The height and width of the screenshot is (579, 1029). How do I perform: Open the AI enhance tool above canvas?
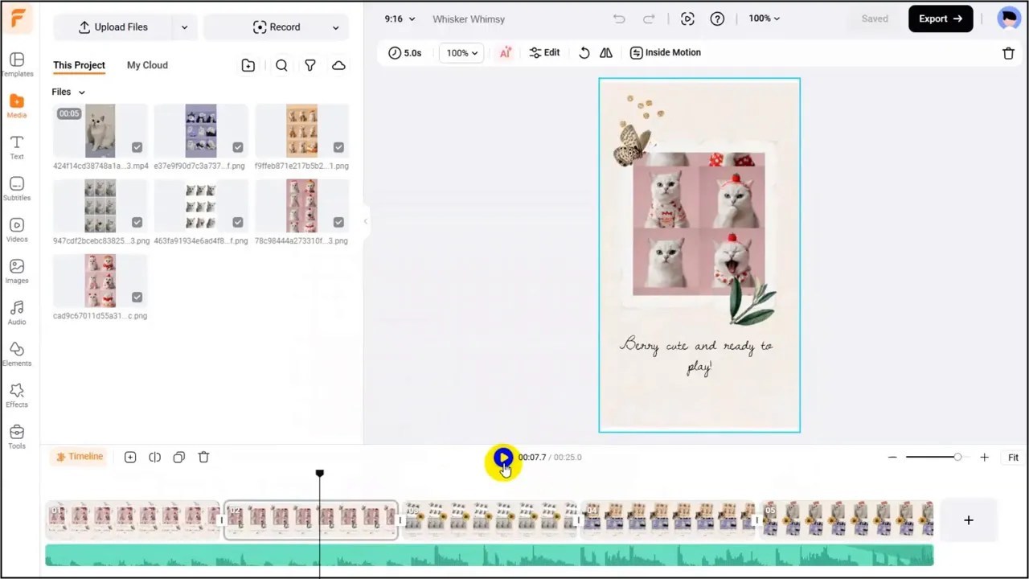point(505,52)
